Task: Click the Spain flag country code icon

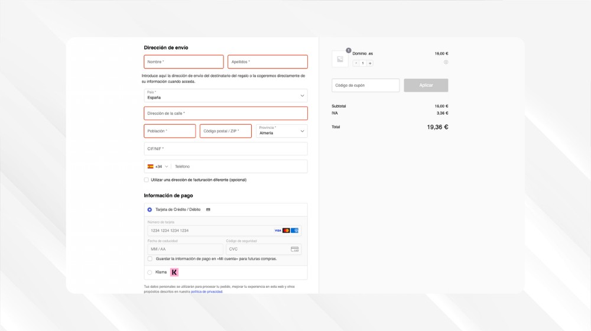Action: tap(150, 166)
